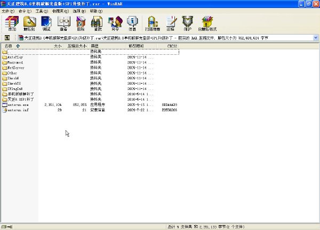Image resolution: width=320 pixels, height=230 pixels.
Task: Click the Delete (删除) toolbar icon
Action: 81,23
